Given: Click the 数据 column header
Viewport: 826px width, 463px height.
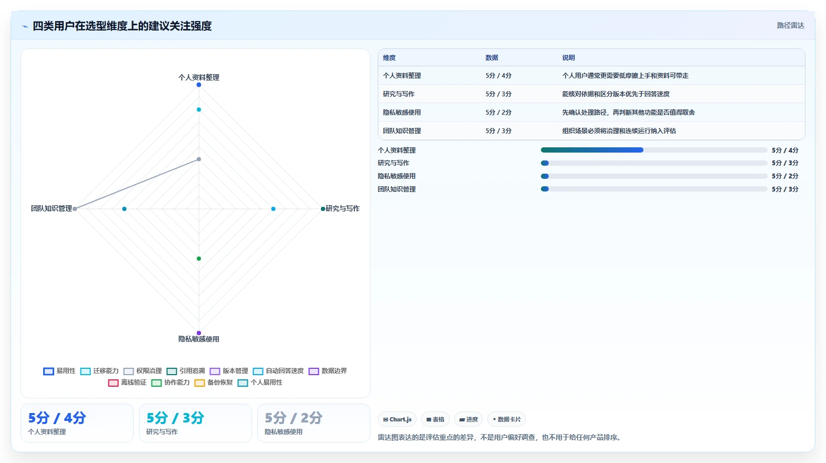Looking at the screenshot, I should pos(492,58).
